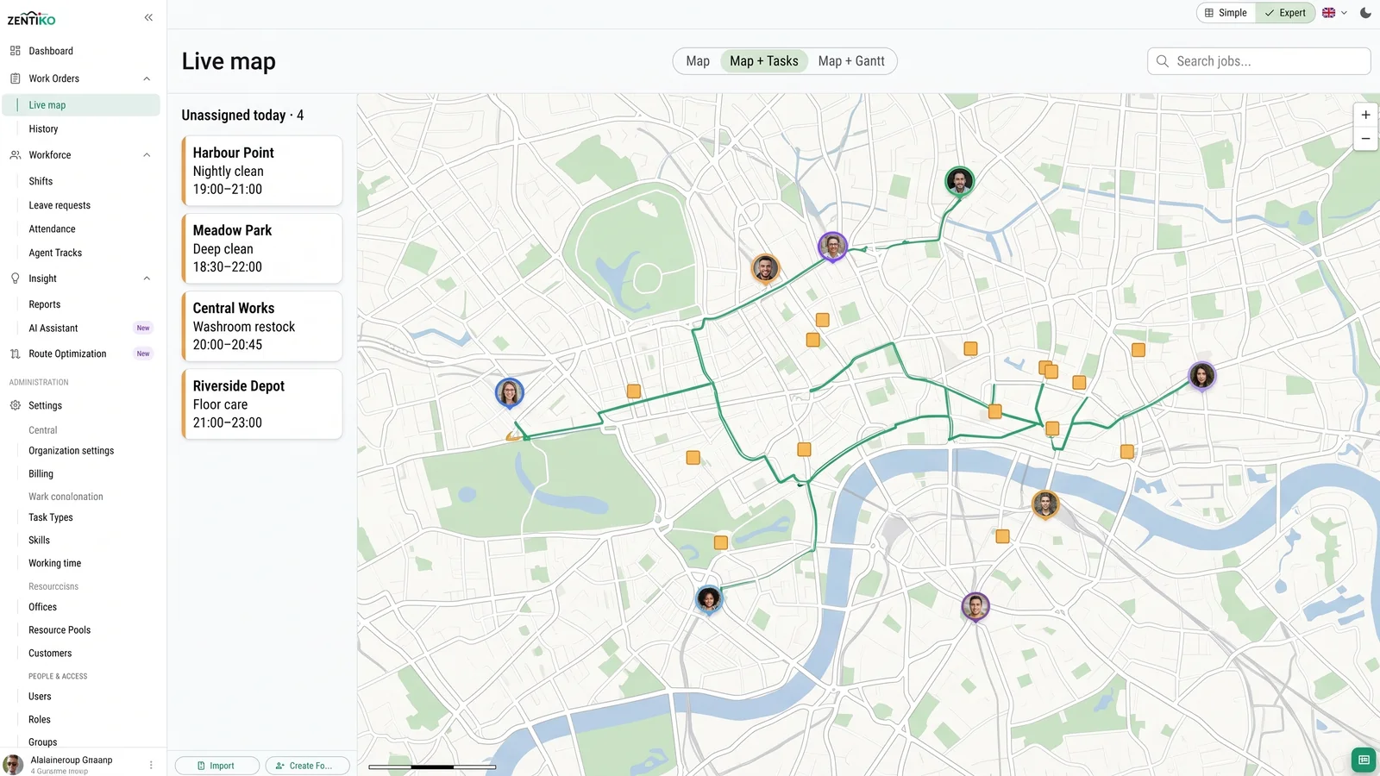This screenshot has height=776, width=1380.
Task: Collapse the Workforce section chevron
Action: [147, 155]
